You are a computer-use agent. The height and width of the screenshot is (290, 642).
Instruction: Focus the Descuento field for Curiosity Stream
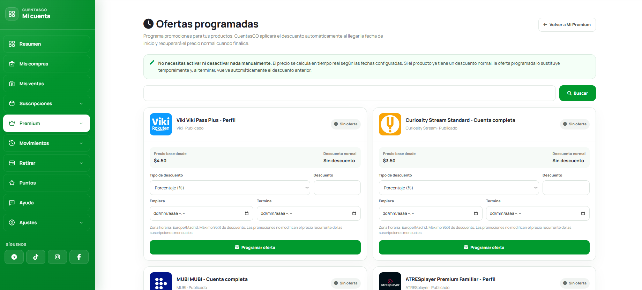566,188
